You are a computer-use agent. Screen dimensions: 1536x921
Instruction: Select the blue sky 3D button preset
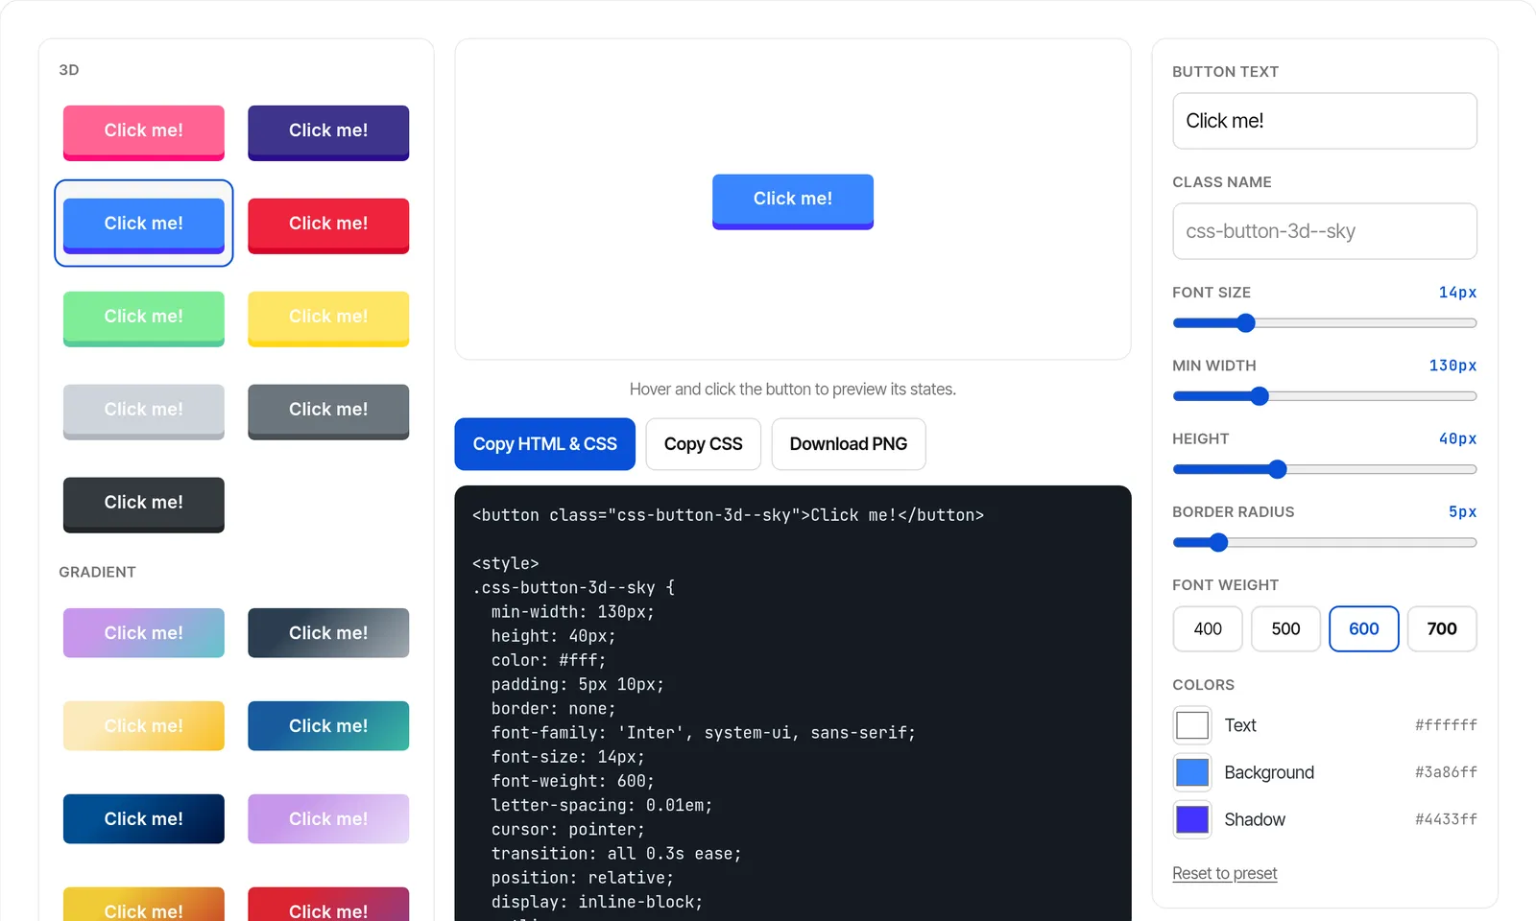tap(144, 224)
